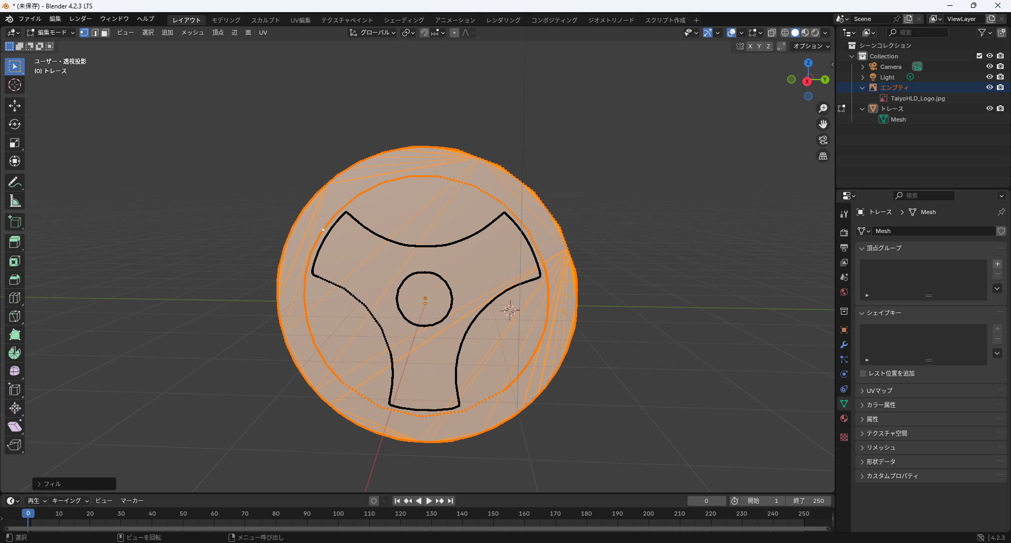Screen dimensions: 1011x543
Task: Select the Scale tool
Action: tap(15, 143)
